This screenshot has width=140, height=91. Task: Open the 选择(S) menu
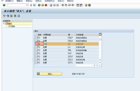[x=38, y=1]
